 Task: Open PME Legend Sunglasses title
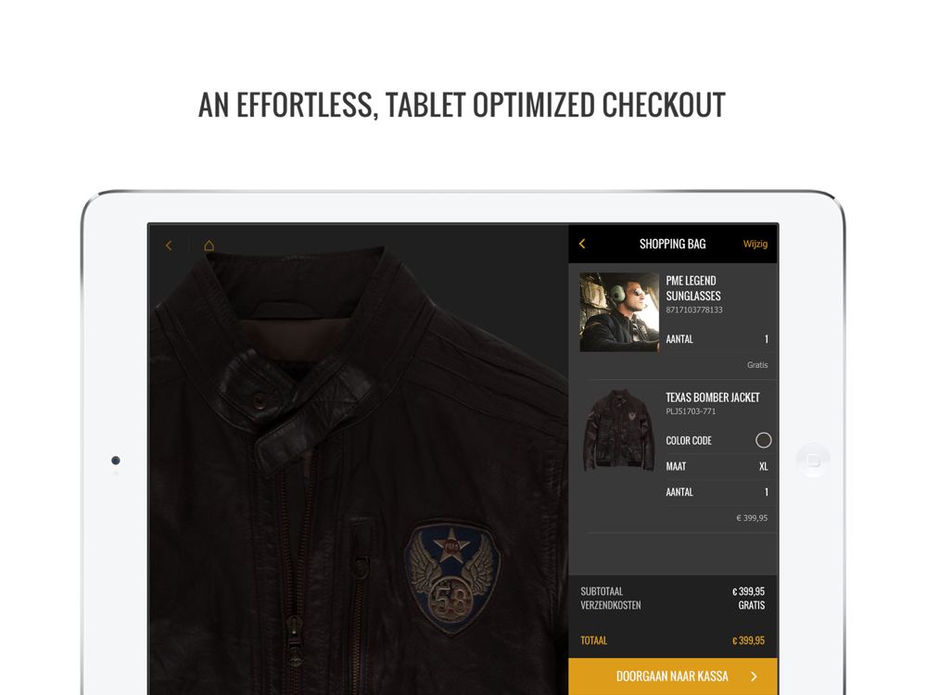(692, 288)
